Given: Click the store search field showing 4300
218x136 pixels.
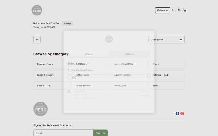Looking at the screenshot, I should pyautogui.click(x=109, y=78).
